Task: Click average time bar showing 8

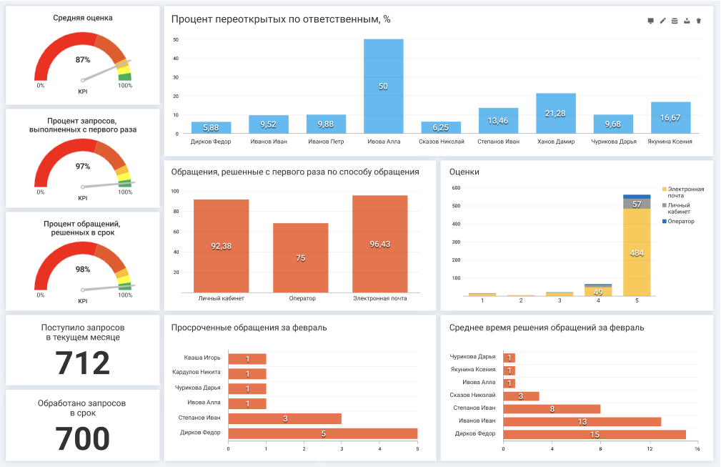Action: click(x=552, y=408)
